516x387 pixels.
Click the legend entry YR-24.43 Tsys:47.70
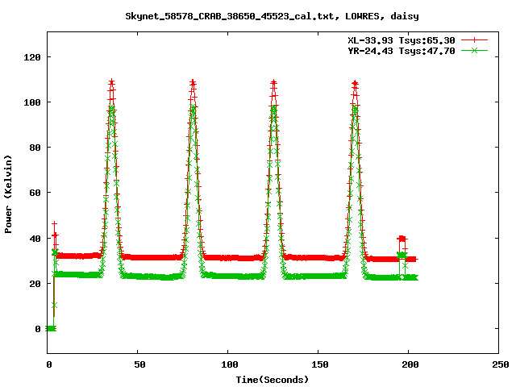coord(402,51)
